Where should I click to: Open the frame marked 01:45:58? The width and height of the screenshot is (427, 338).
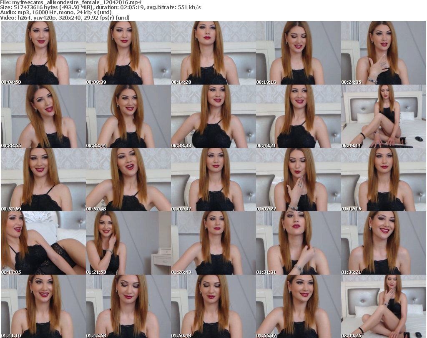coord(128,306)
